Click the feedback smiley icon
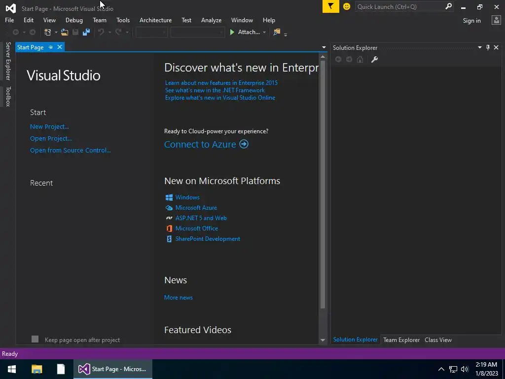Viewport: 505px width, 379px height. click(347, 6)
